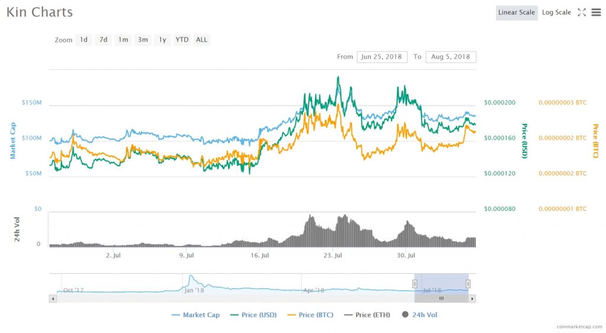The width and height of the screenshot is (606, 333).
Task: Set zoom to 3m
Action: click(143, 40)
